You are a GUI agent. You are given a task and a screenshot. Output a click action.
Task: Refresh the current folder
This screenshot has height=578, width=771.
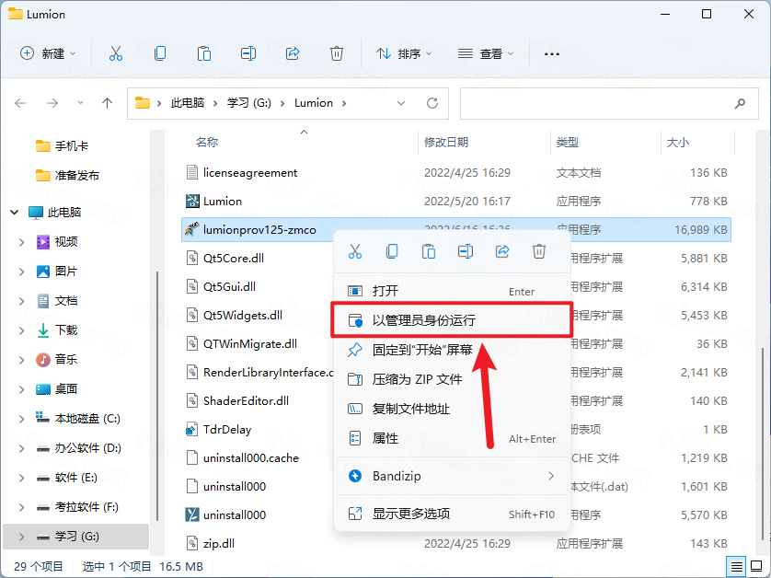tap(432, 103)
